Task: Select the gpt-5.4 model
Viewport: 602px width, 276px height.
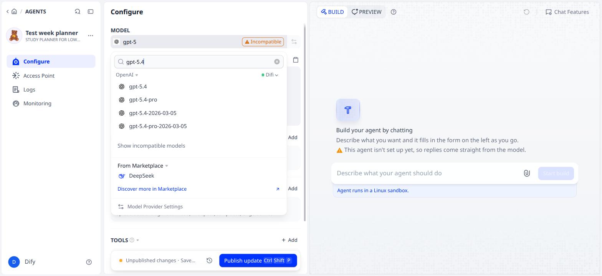Action: tap(198, 86)
